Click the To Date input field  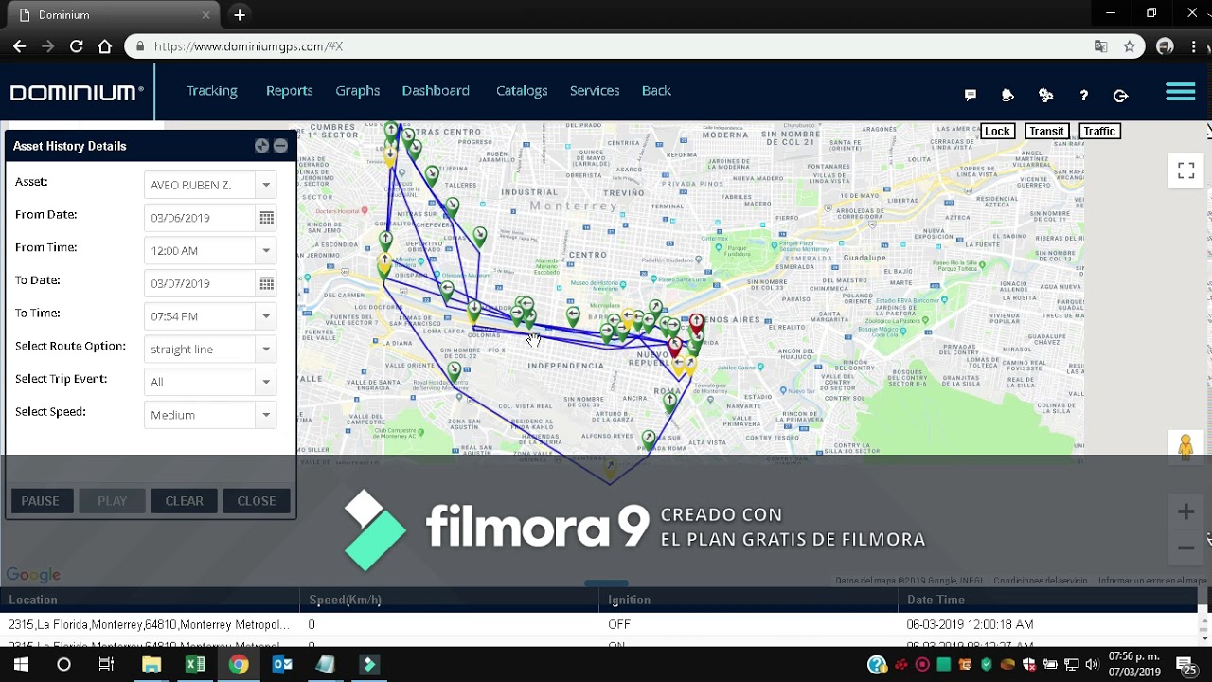201,283
